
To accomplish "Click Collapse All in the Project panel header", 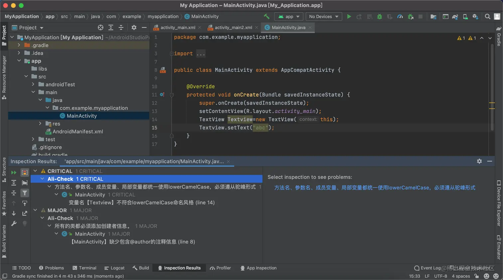I will [121, 28].
